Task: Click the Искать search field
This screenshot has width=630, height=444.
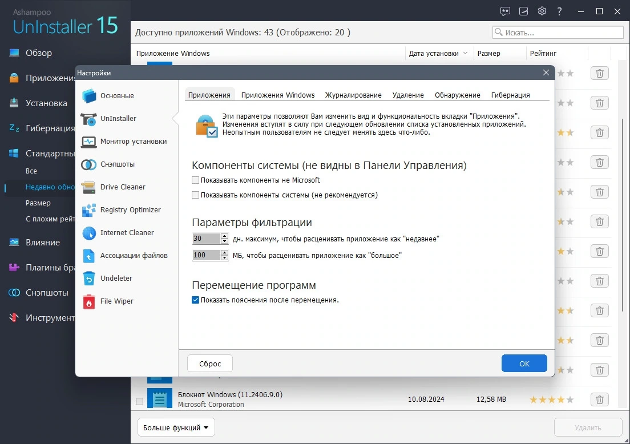Action: tap(558, 33)
